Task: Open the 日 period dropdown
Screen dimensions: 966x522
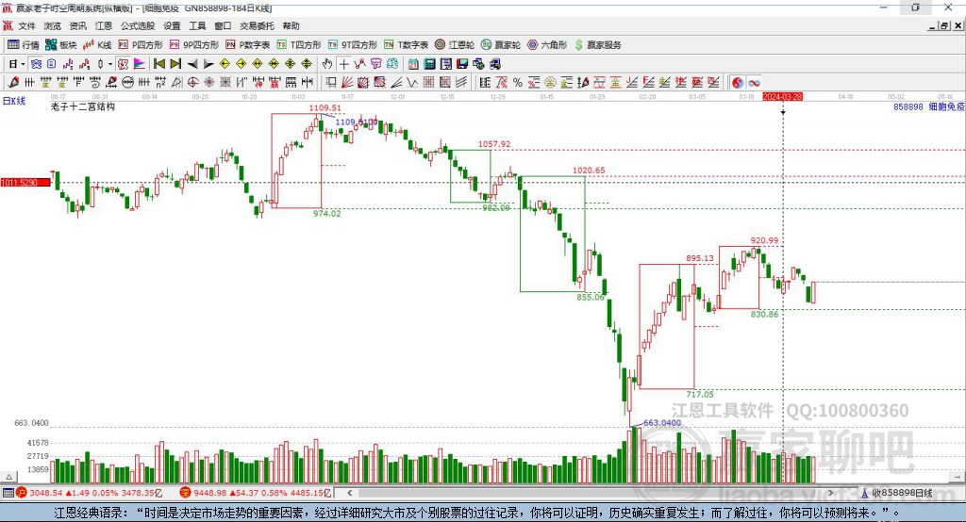Action: click(x=17, y=64)
